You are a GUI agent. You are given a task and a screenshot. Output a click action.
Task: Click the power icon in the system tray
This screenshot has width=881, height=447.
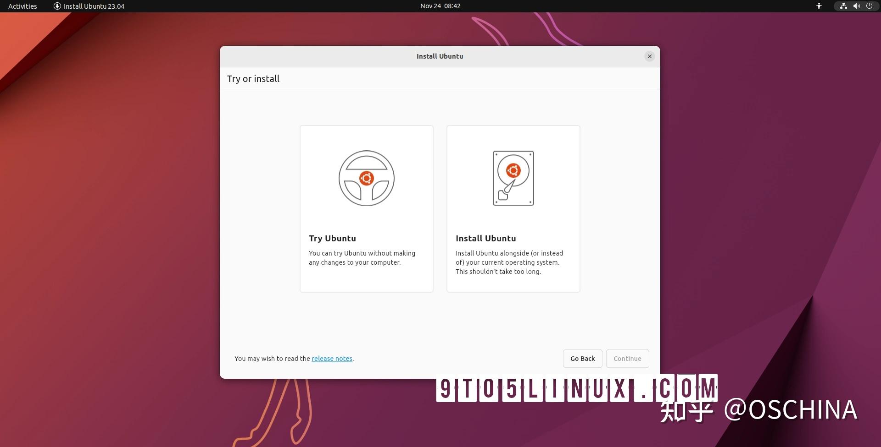(x=870, y=6)
